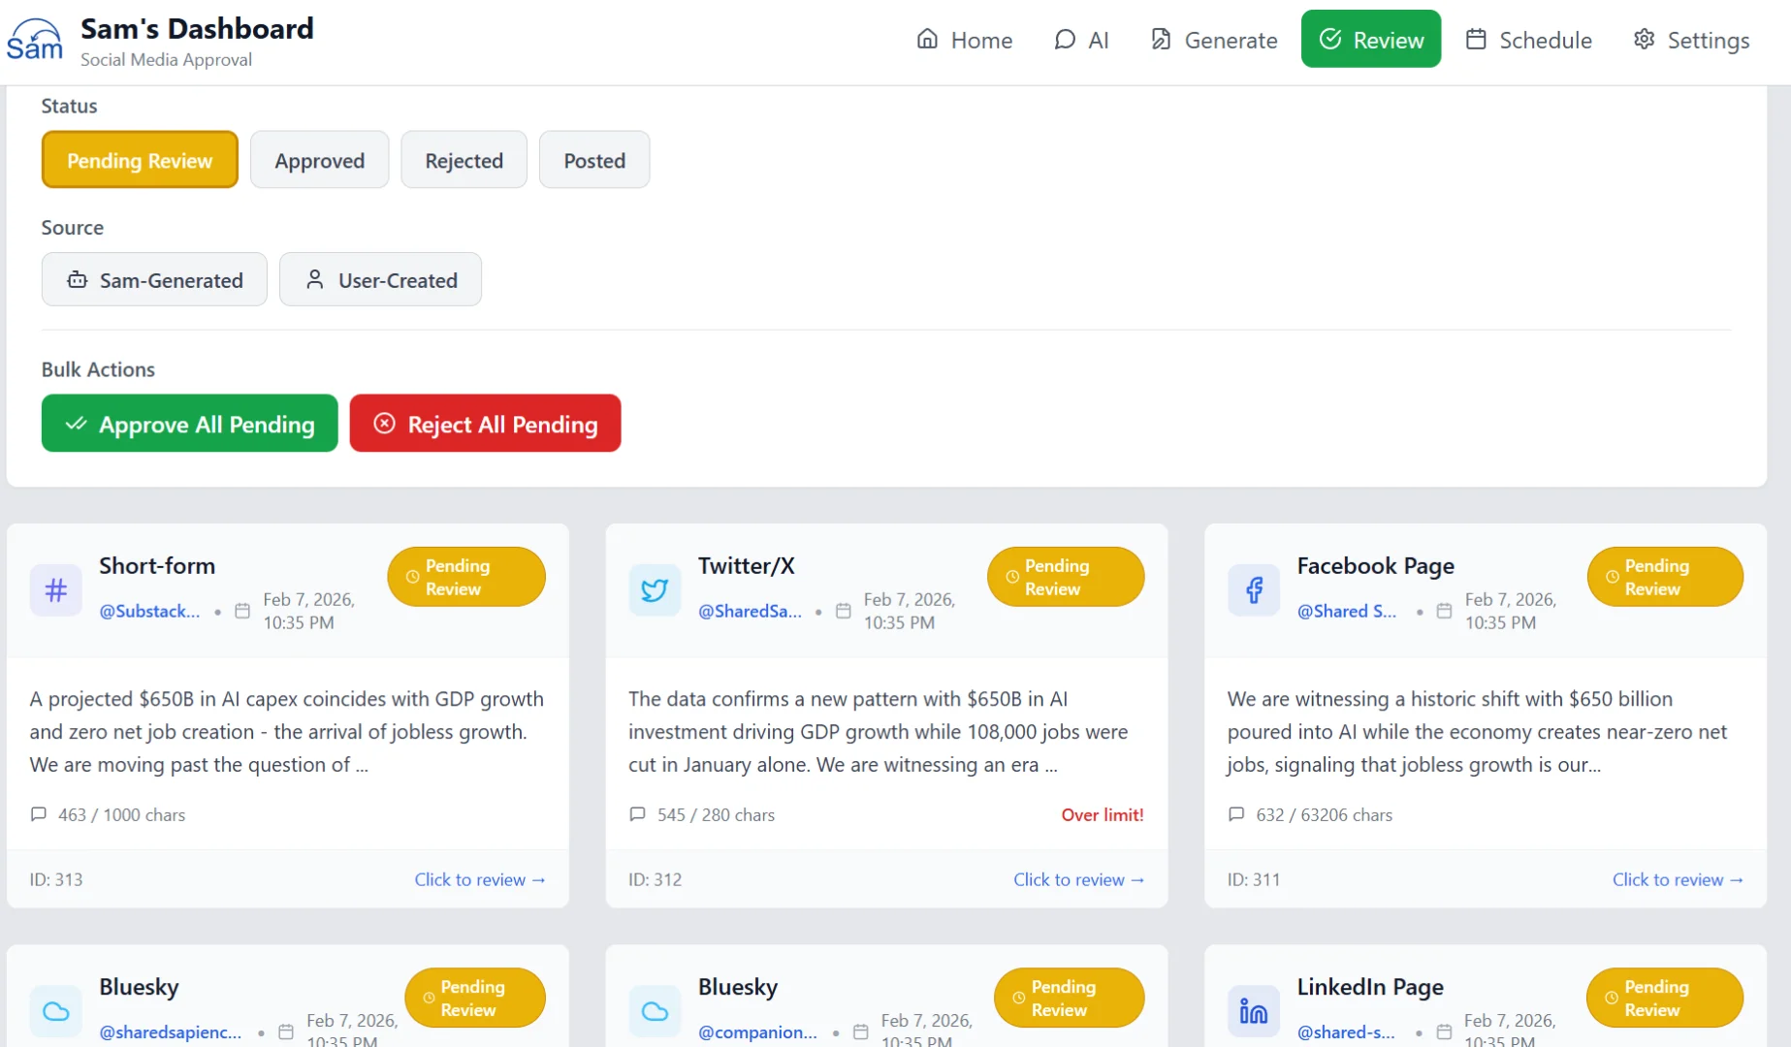The height and width of the screenshot is (1047, 1791).
Task: Open review link for post ID 312
Action: 1078,879
